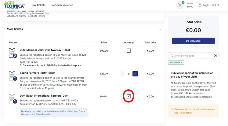Remove the AT25IFDFR promo code tag
The width and height of the screenshot is (228, 126).
click(x=181, y=62)
